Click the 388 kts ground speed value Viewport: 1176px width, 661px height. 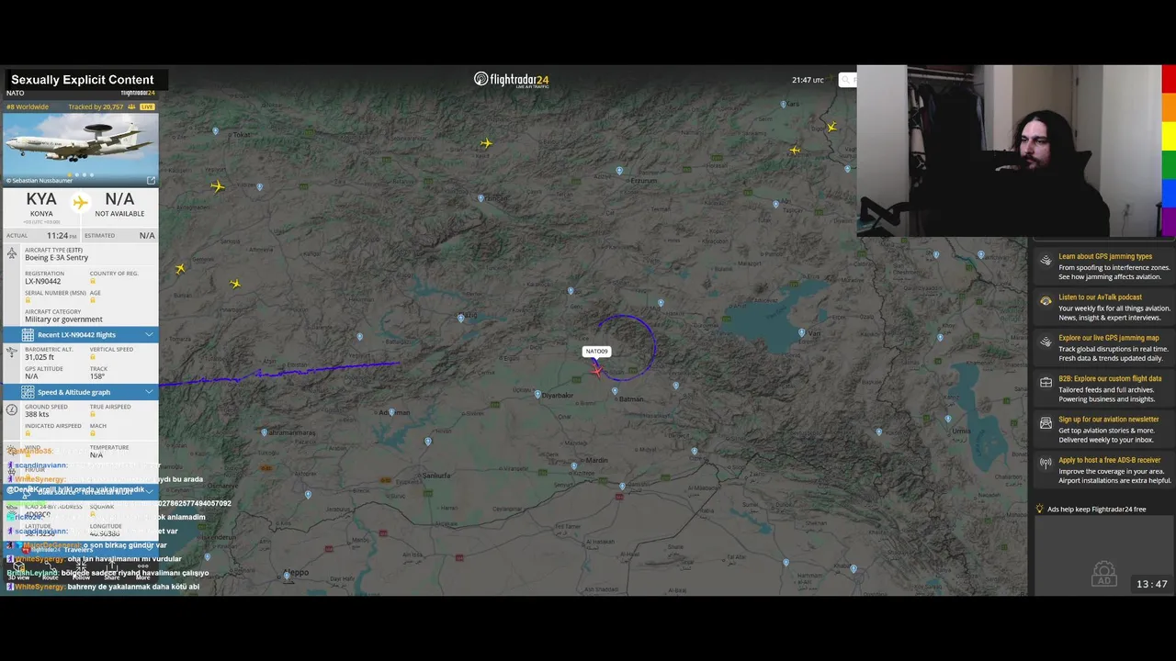[38, 415]
